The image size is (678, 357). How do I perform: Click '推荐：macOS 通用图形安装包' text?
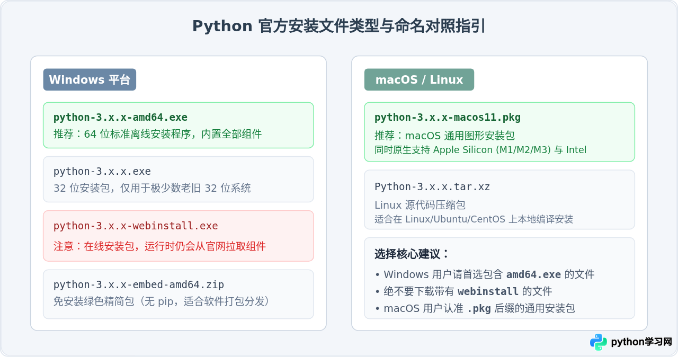click(x=445, y=136)
